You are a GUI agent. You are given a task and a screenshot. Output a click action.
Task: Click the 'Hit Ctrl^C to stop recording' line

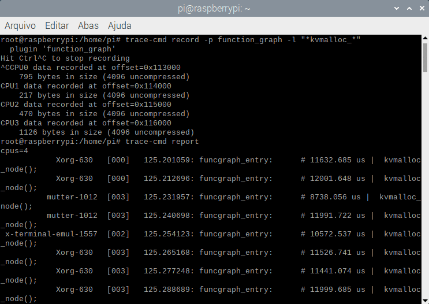click(x=65, y=58)
